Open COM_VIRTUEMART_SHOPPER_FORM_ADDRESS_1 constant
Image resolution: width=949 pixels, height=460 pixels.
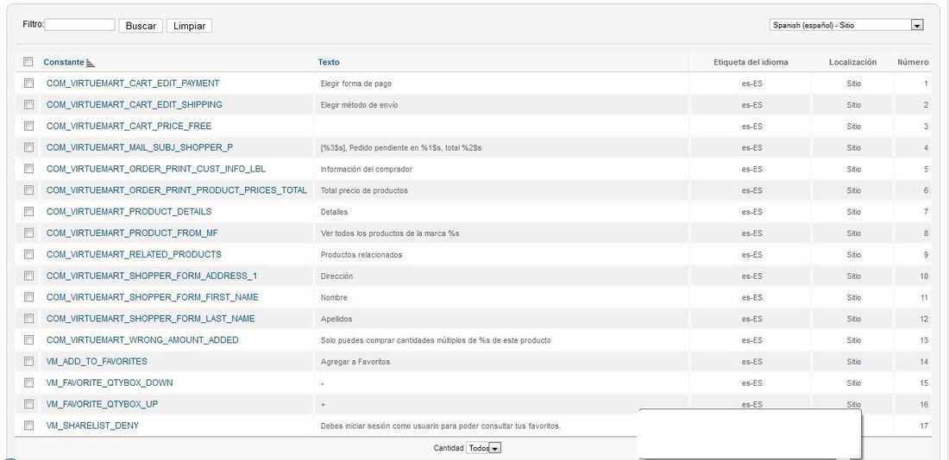coord(152,276)
